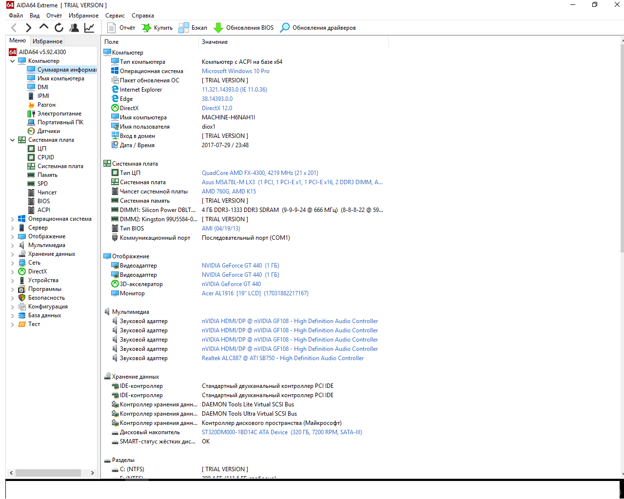Open user management silhouette icon in toolbar
The height and width of the screenshot is (499, 624).
click(74, 28)
